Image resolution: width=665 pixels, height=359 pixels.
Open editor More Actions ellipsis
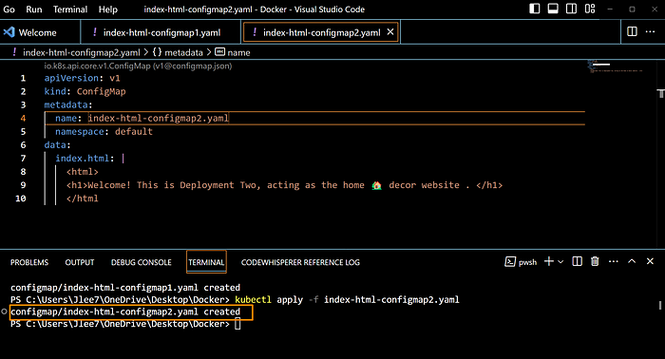[x=650, y=31]
